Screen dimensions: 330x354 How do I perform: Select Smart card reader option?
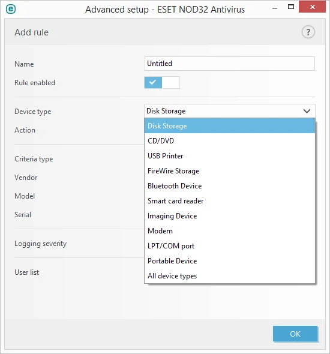tap(230, 201)
